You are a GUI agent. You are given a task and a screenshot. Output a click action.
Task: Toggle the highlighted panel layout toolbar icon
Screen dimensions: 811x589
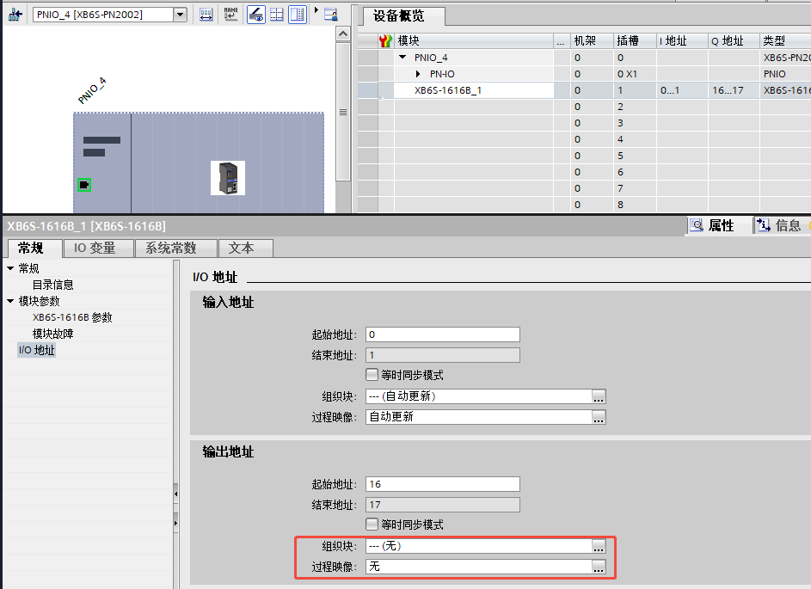click(x=297, y=15)
